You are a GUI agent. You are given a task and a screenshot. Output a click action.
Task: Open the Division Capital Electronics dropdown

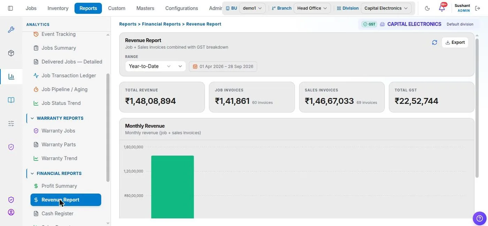click(386, 8)
